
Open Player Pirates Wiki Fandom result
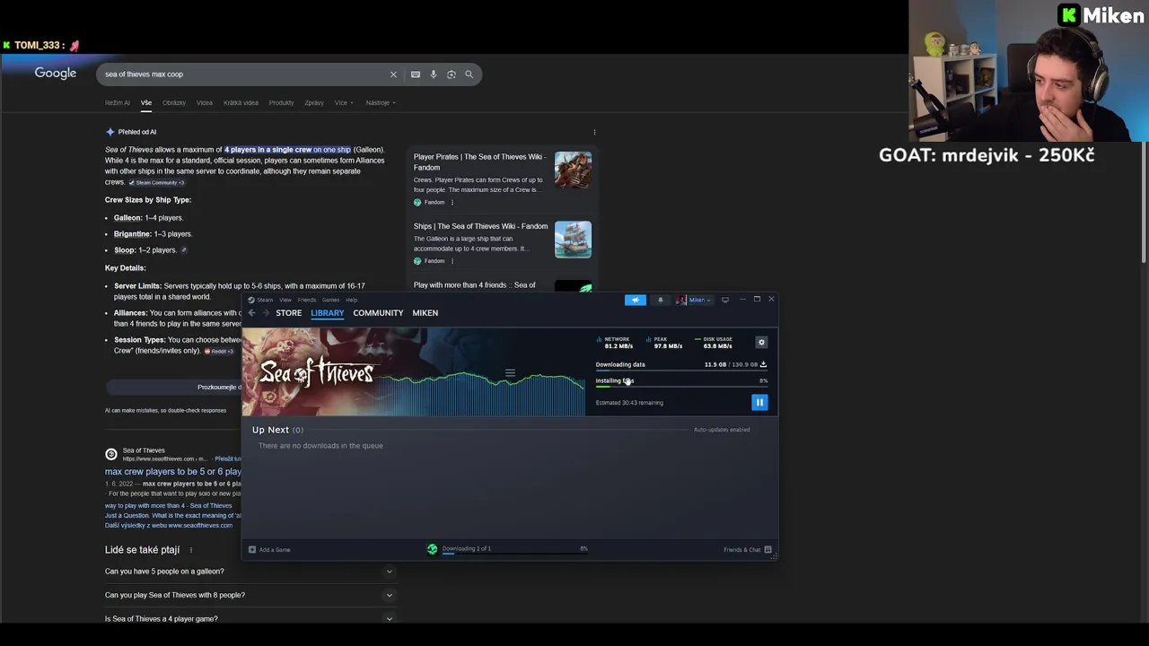(479, 162)
